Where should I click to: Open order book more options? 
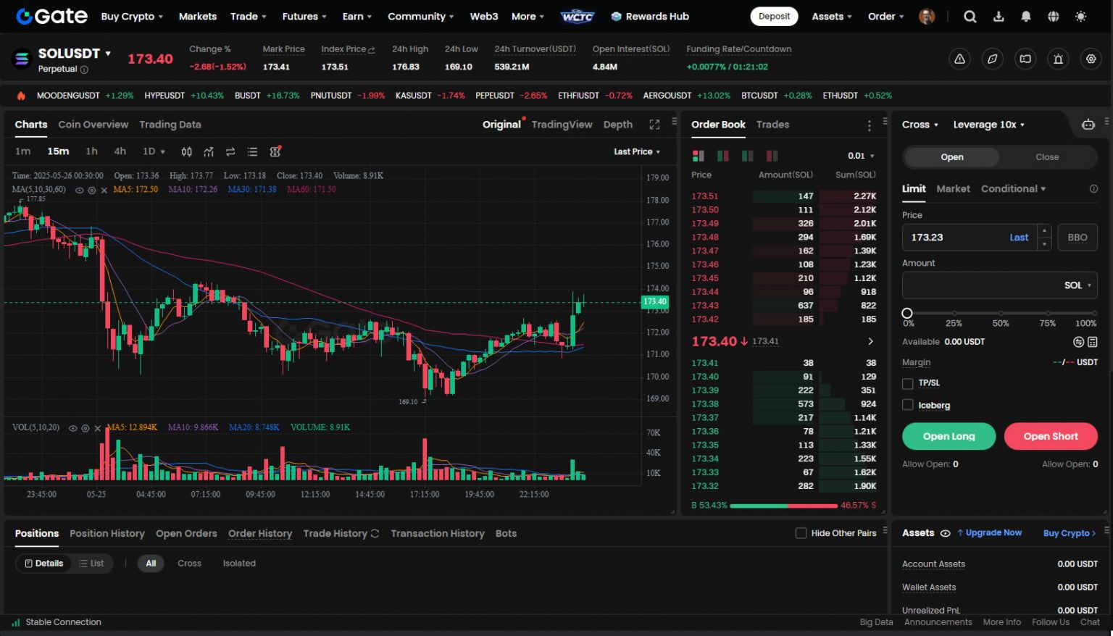tap(870, 125)
